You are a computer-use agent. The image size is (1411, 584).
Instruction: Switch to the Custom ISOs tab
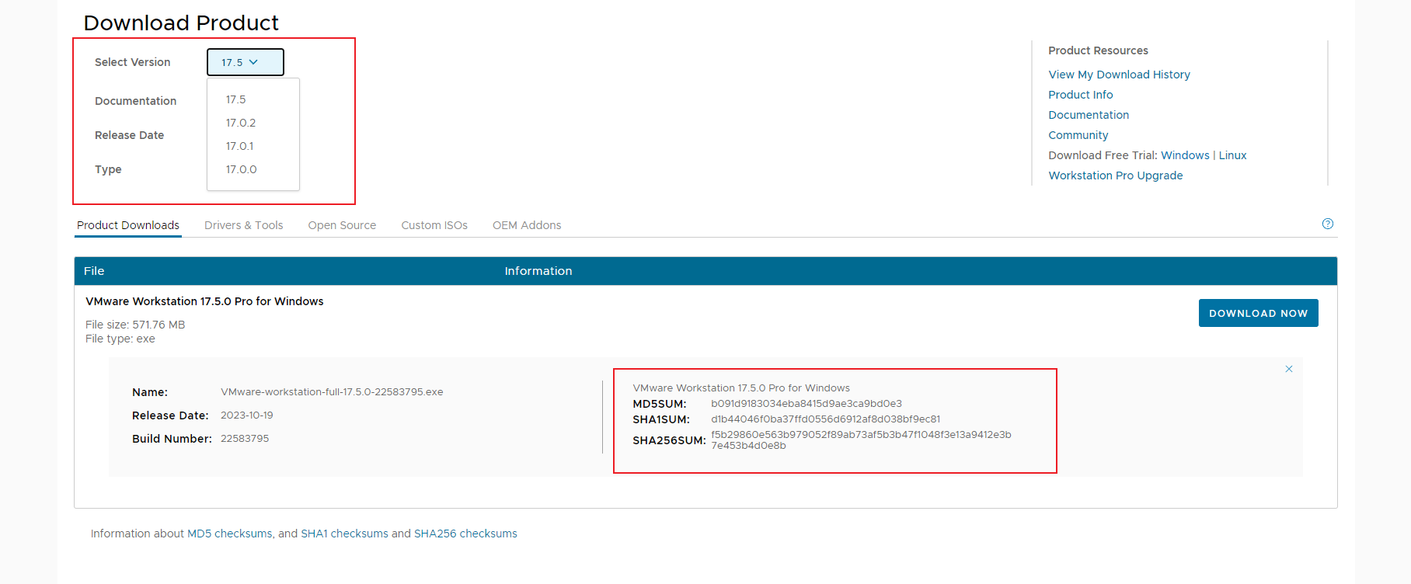pyautogui.click(x=434, y=225)
